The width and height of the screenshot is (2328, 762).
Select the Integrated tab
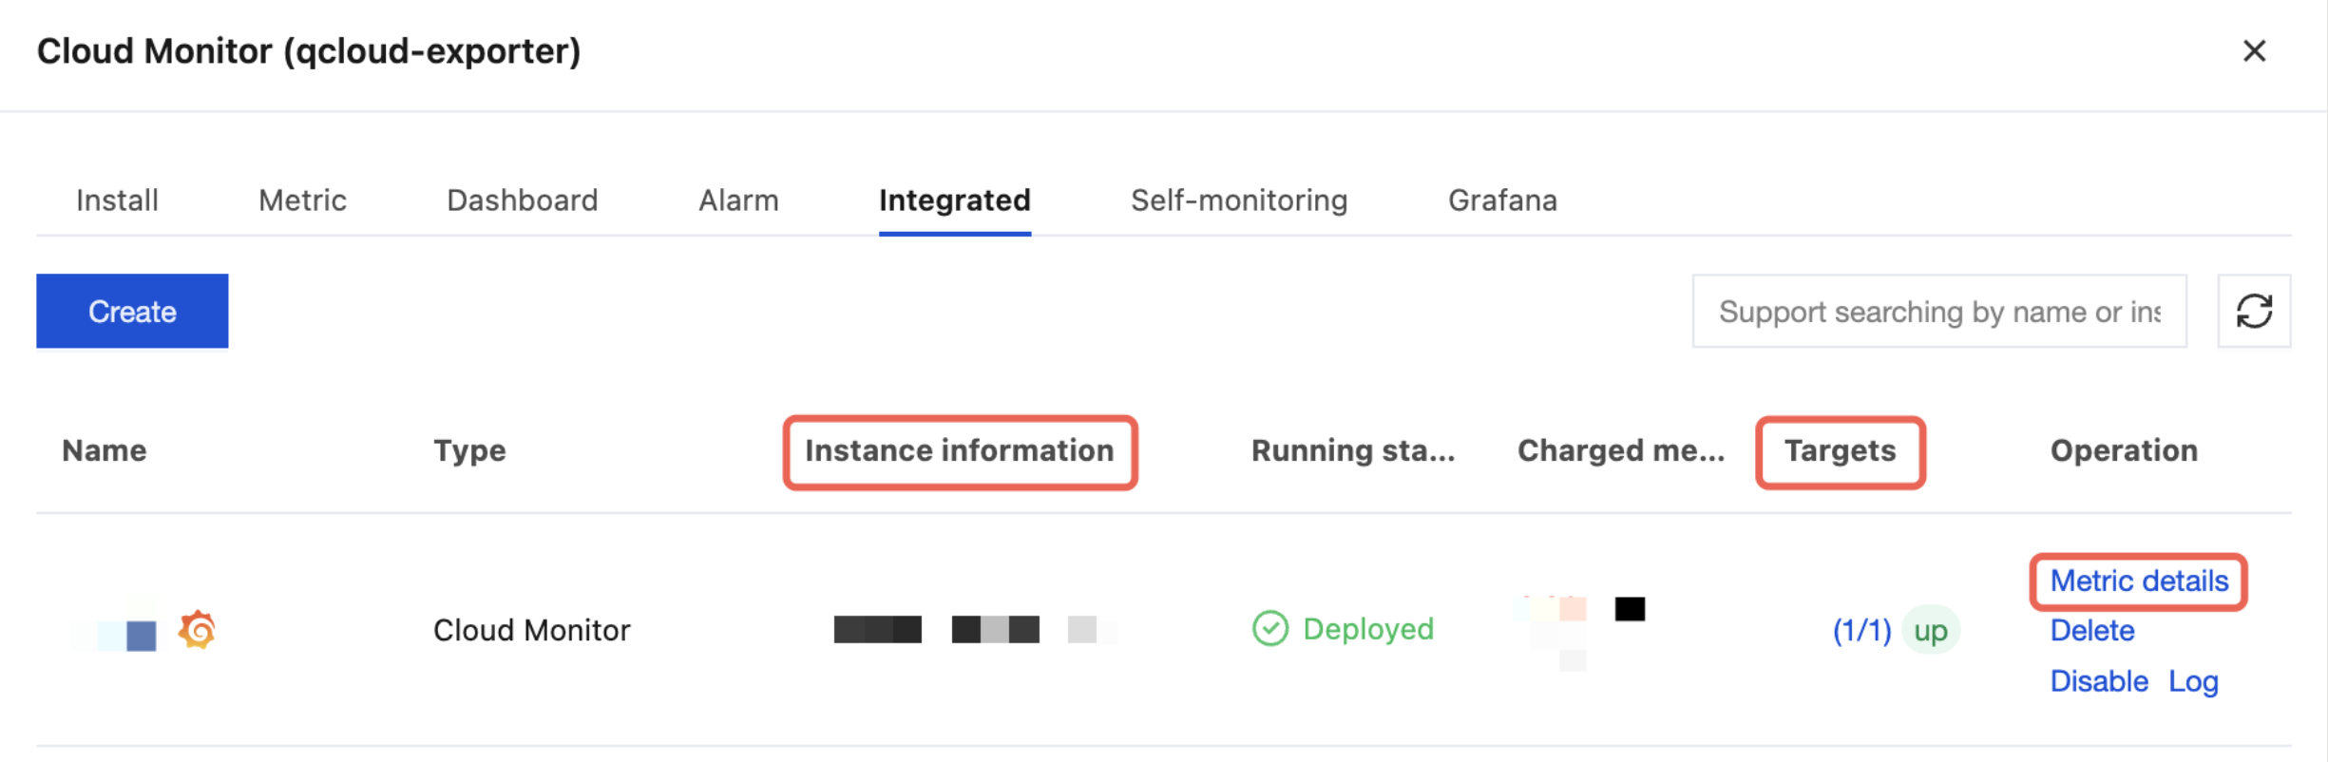coord(954,200)
